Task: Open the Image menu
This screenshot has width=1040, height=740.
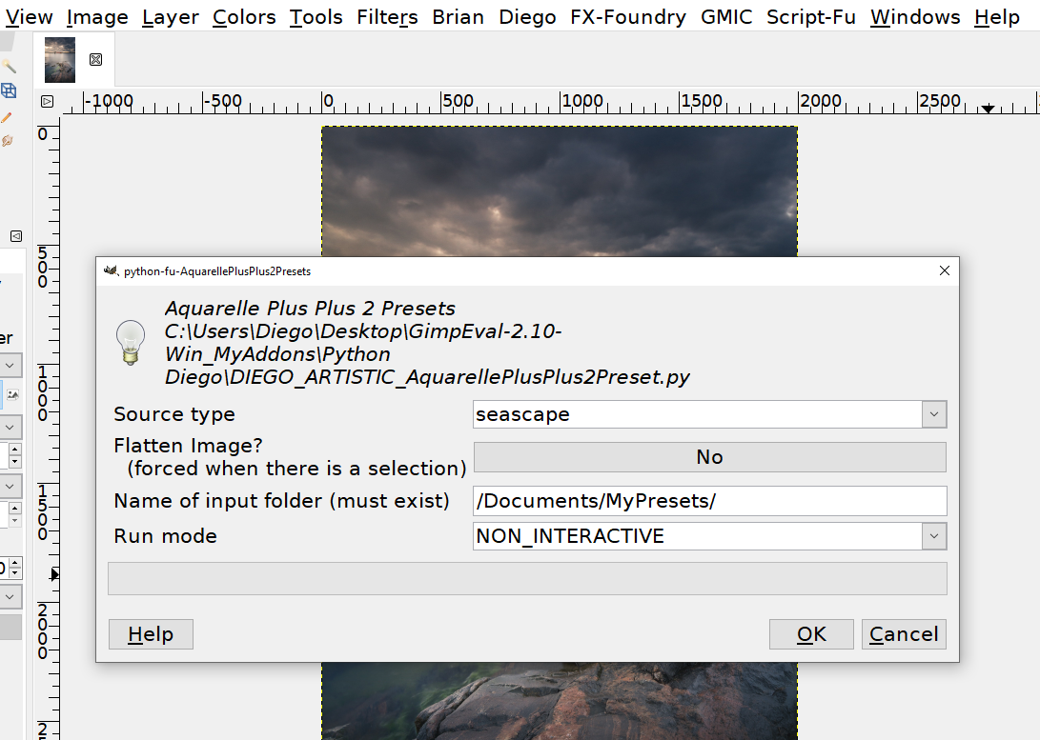Action: (97, 16)
